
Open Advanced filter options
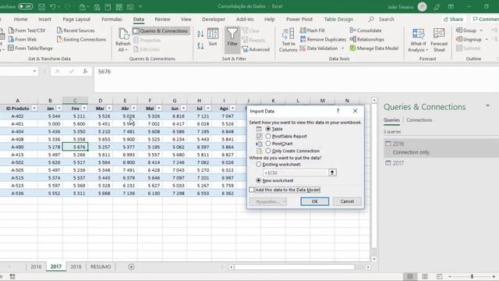[256, 49]
